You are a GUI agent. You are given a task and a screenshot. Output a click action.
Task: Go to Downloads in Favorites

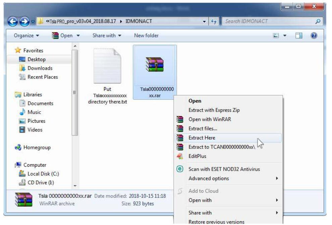coord(40,68)
